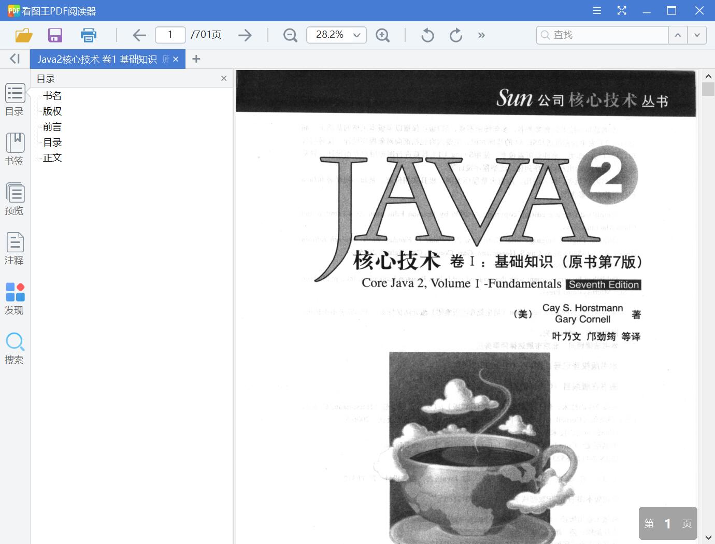
Task: Close the Java2核心技术 document tab
Action: point(176,60)
